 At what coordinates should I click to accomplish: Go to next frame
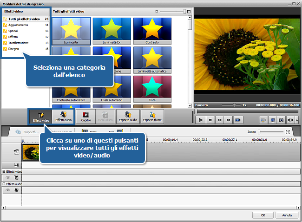228,120
